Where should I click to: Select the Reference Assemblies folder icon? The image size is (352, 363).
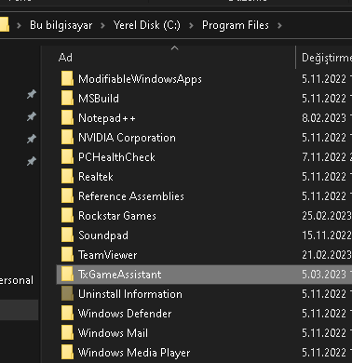67,196
